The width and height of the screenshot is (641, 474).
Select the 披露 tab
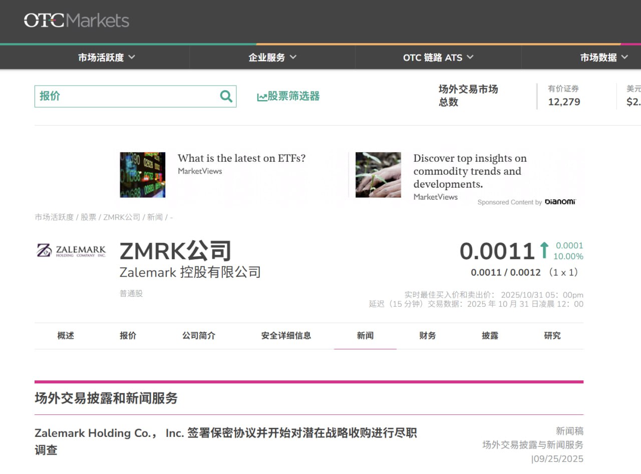coord(490,336)
